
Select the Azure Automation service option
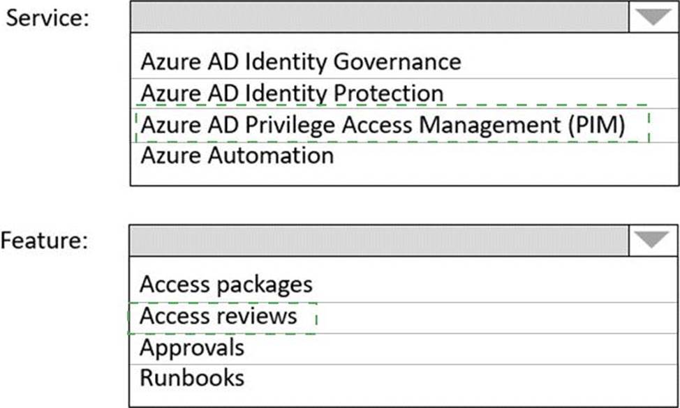[237, 155]
